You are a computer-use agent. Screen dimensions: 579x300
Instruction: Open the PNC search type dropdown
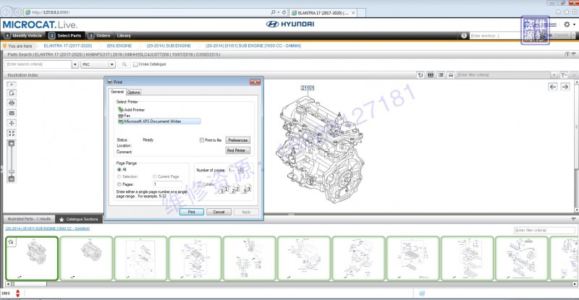(112, 64)
